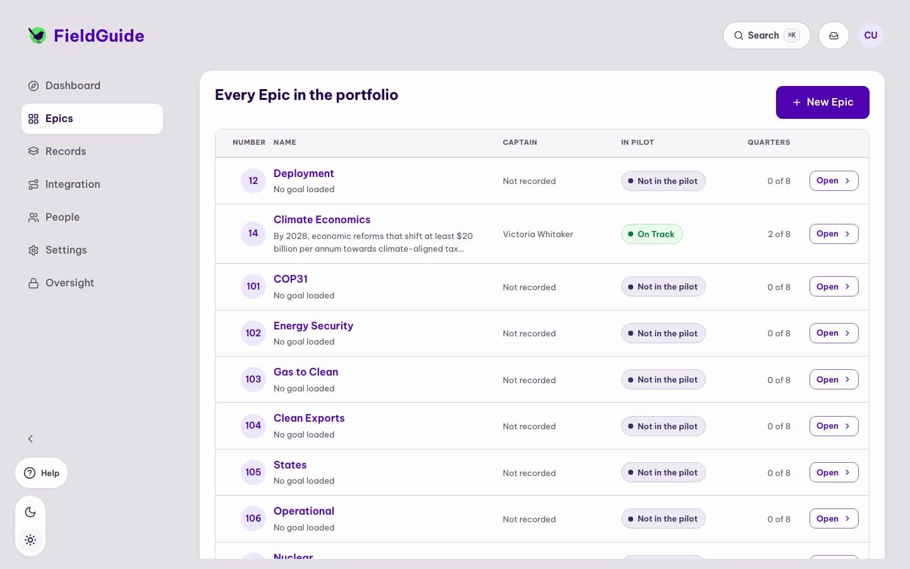Follow the Operational epic link
This screenshot has width=910, height=569.
(x=304, y=511)
